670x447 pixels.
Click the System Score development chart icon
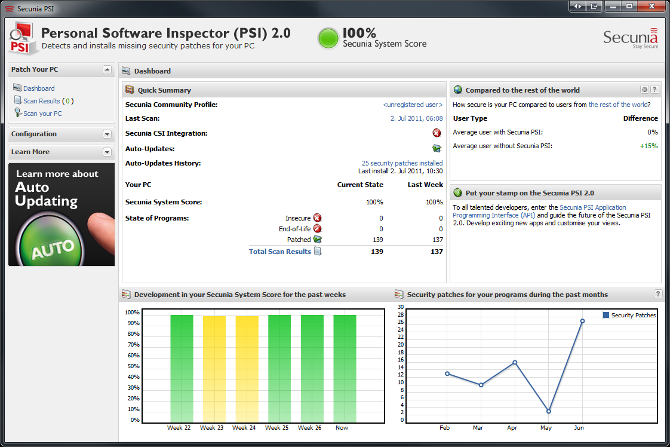[x=126, y=294]
